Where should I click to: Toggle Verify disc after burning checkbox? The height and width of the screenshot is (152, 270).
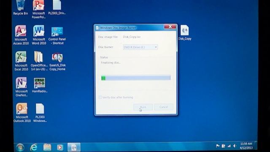pyautogui.click(x=100, y=98)
